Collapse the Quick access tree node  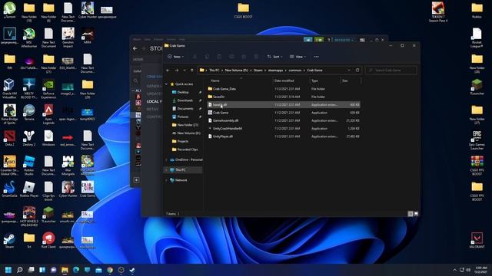[167, 84]
